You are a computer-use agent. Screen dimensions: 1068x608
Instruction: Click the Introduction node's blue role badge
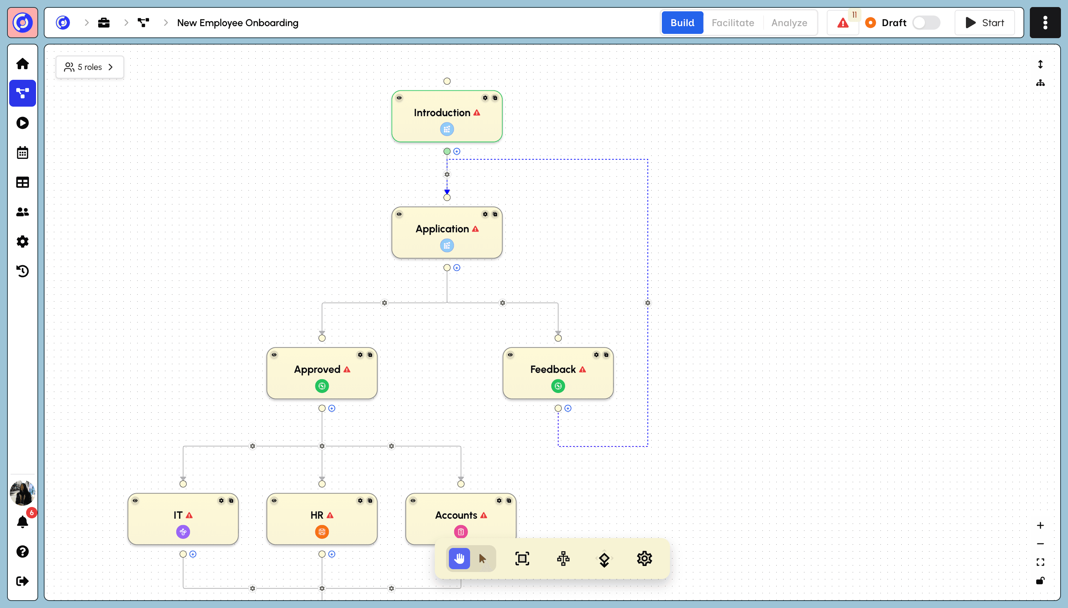447,130
